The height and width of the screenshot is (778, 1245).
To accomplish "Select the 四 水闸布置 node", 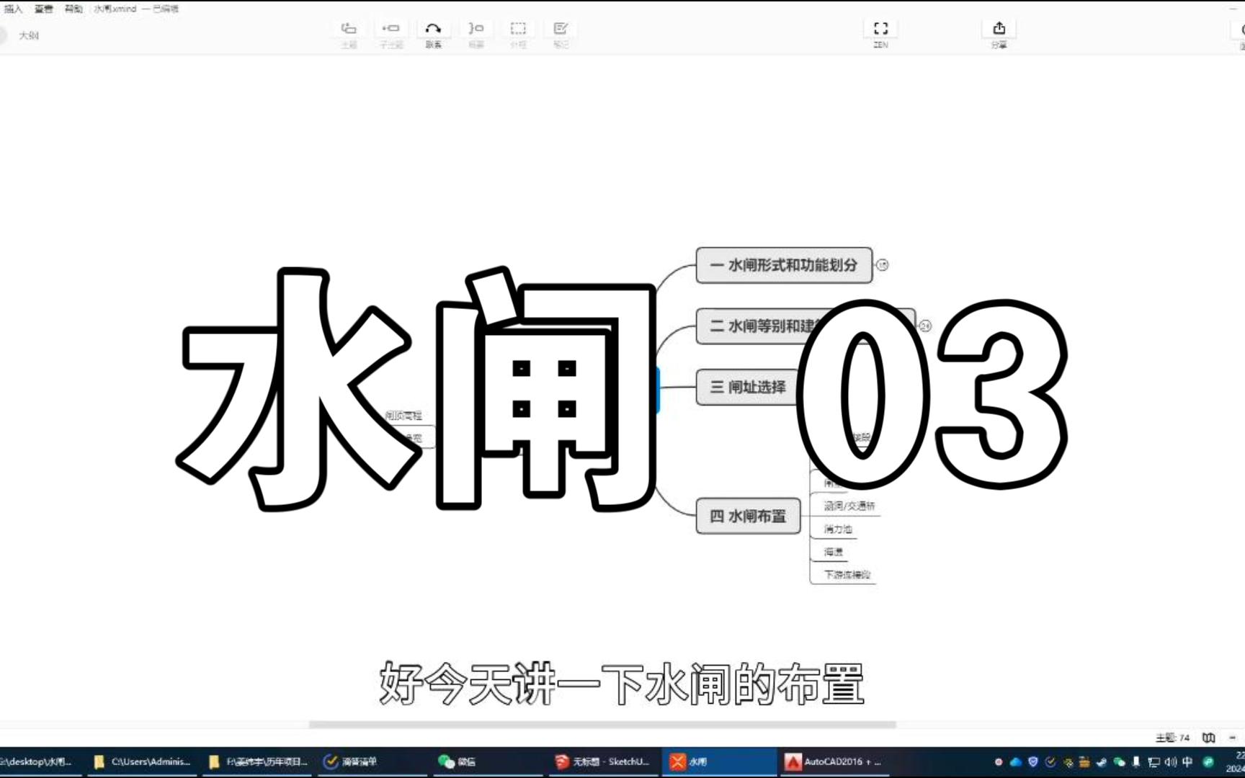I will point(748,516).
